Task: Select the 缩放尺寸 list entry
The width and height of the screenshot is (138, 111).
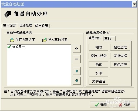Action: pos(18,47)
